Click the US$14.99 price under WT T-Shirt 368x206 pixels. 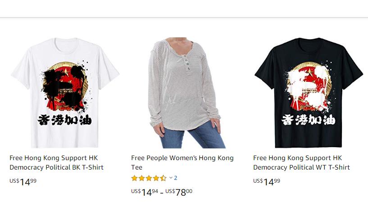click(267, 182)
